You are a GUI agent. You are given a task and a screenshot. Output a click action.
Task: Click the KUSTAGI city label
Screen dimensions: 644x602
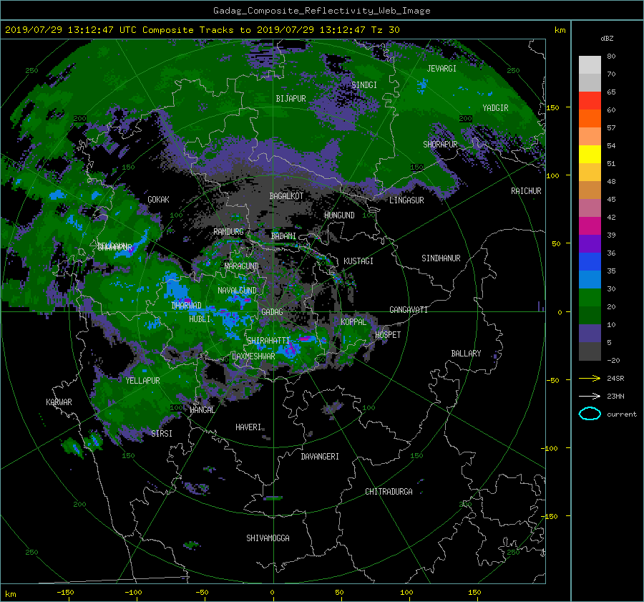[x=358, y=261]
